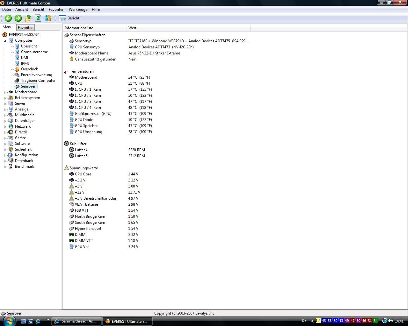This screenshot has width=413, height=326.
Task: Click the Internet Explorer quick launch icon
Action: pyautogui.click(x=38, y=321)
